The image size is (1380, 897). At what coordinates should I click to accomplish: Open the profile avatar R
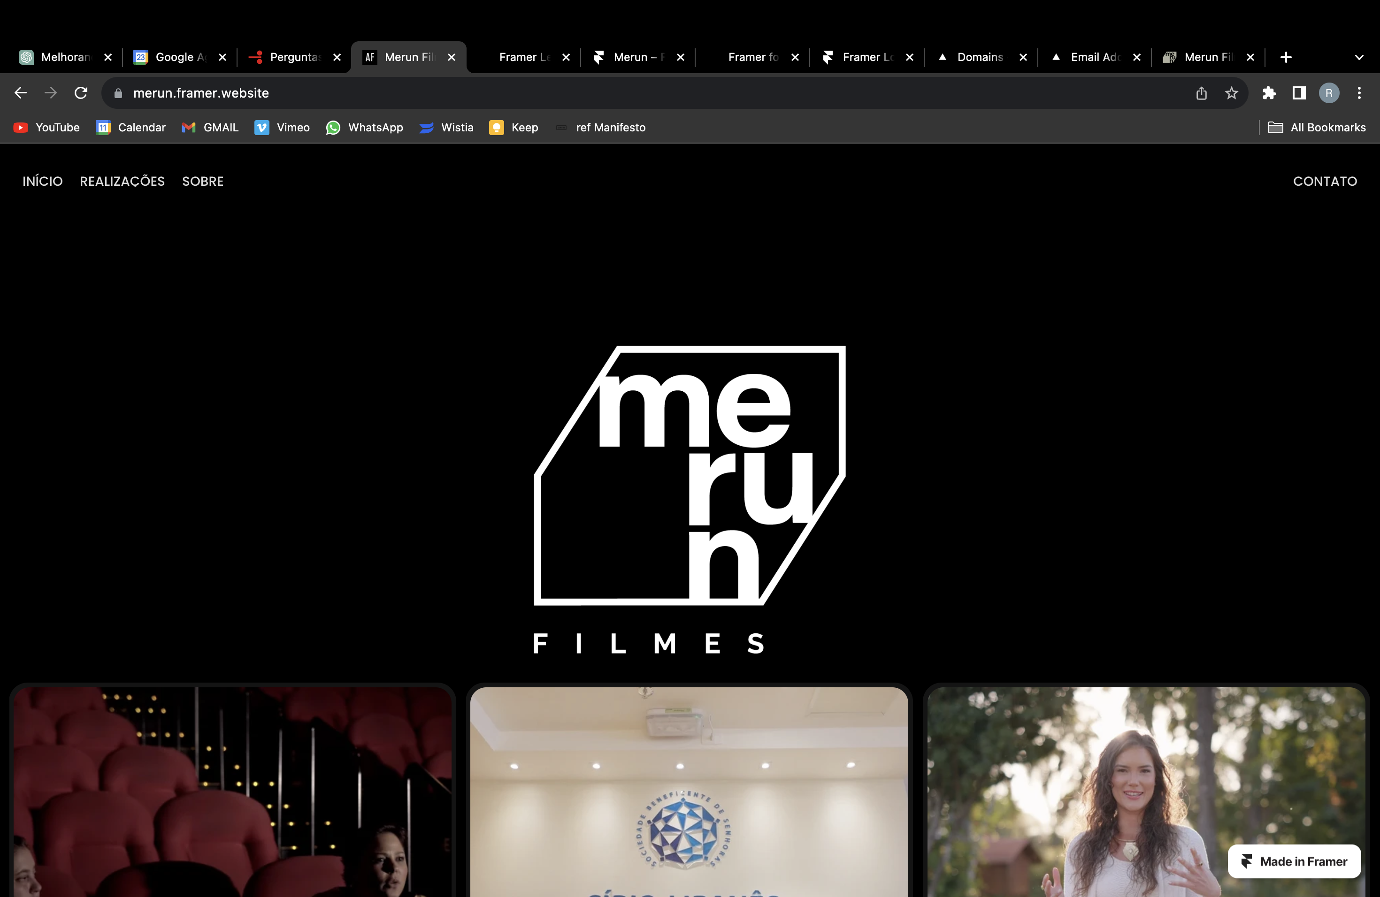tap(1329, 93)
